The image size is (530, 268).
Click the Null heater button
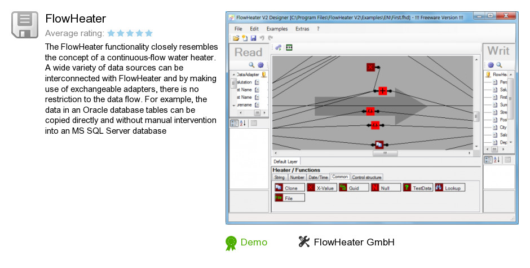[386, 188]
